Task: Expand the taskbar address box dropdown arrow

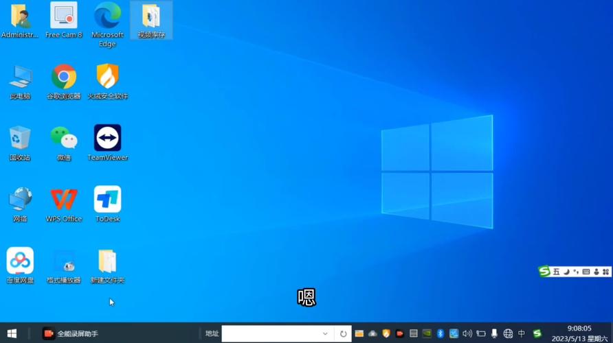Action: 325,333
